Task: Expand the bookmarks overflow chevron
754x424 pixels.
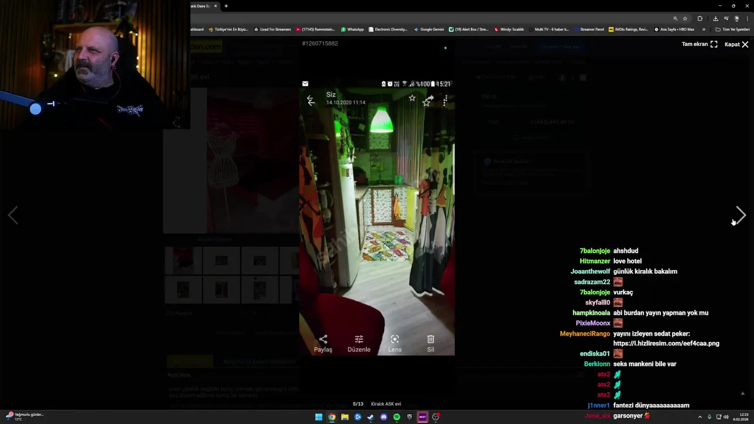Action: [x=703, y=29]
